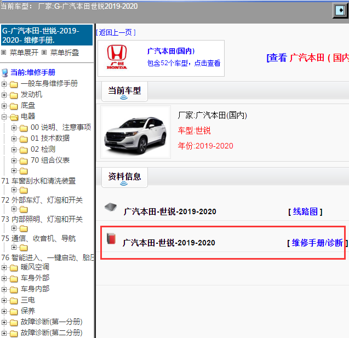Click the 保养 folder icon
This screenshot has height=338, width=349.
[14, 312]
